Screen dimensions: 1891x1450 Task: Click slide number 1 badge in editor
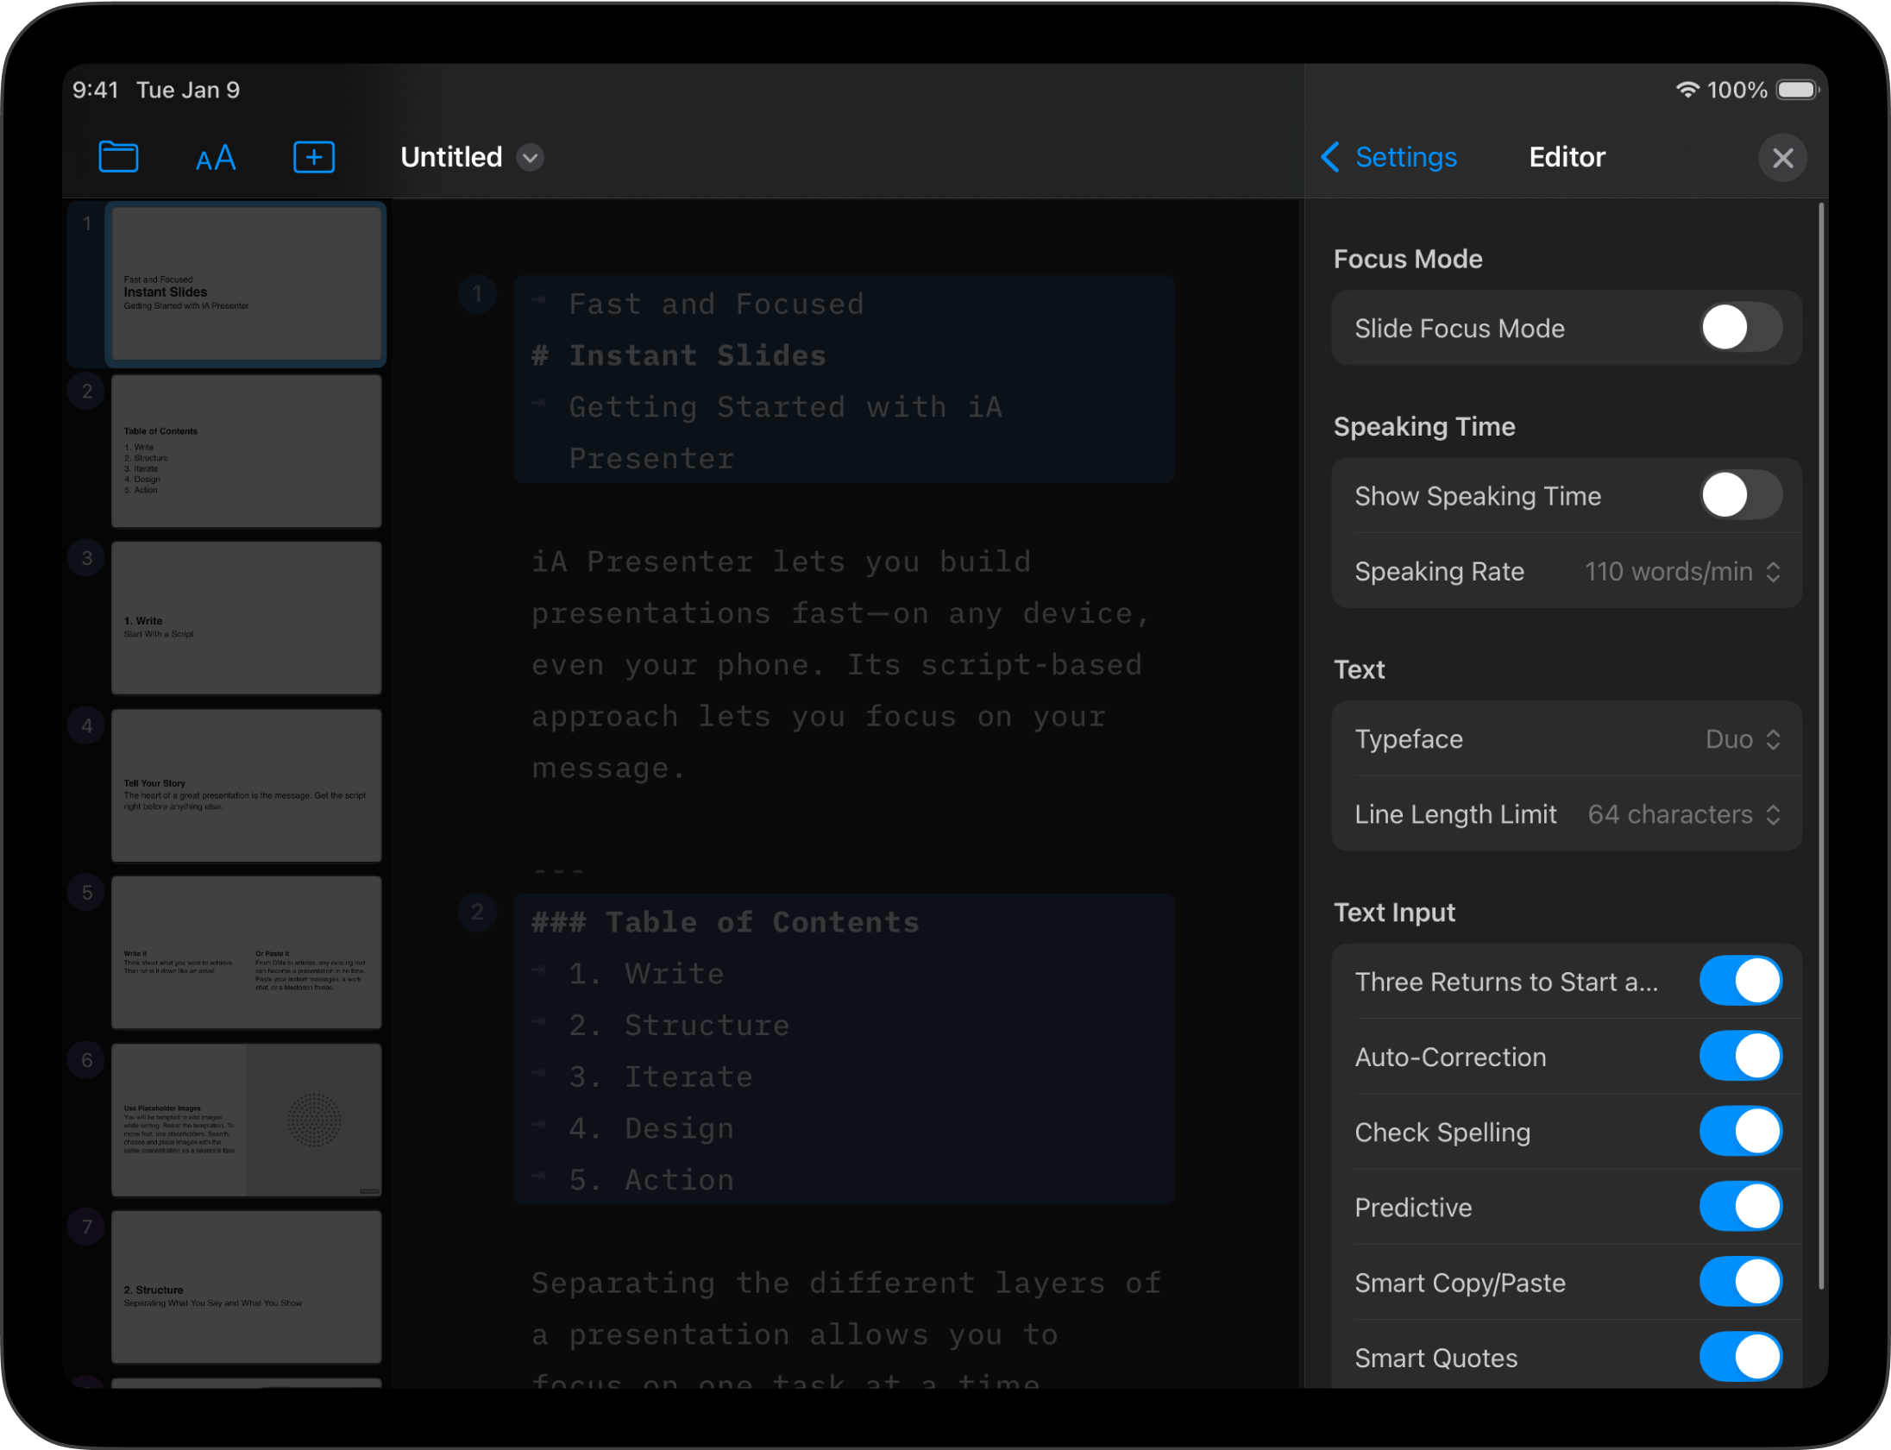point(476,294)
